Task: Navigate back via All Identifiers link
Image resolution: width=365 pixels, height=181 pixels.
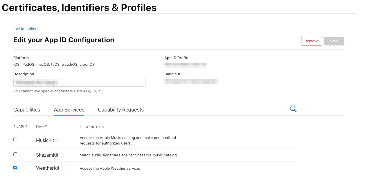Action: [27, 29]
